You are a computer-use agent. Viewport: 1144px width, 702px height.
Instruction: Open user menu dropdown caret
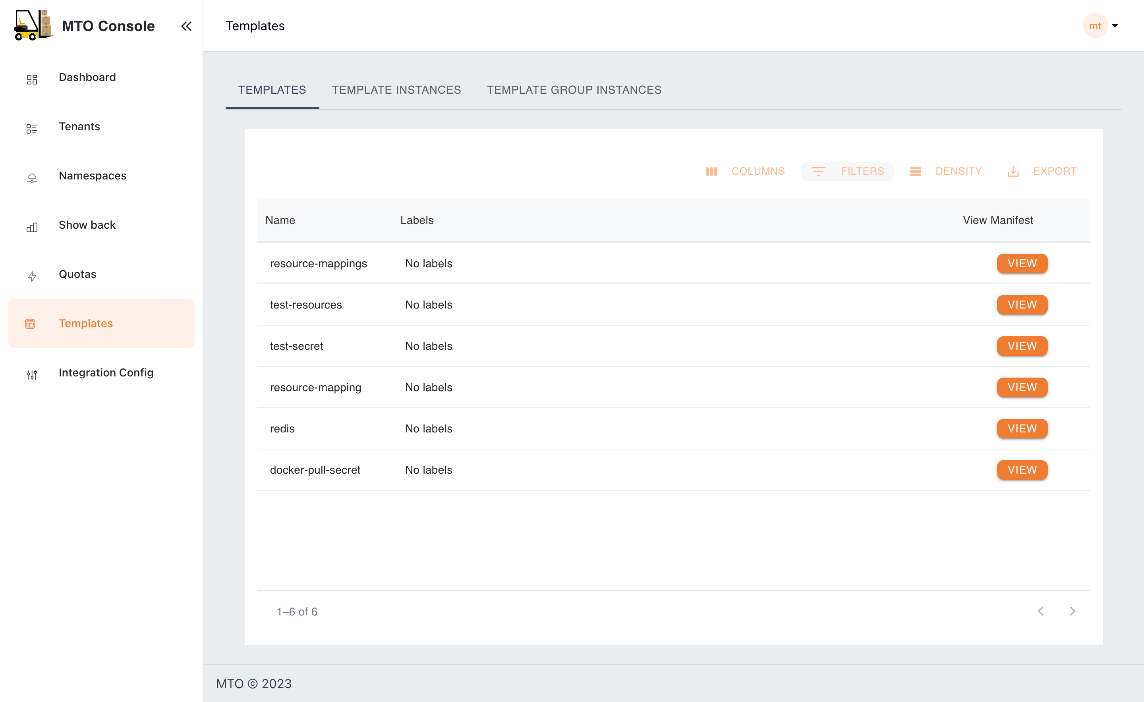[x=1115, y=25]
